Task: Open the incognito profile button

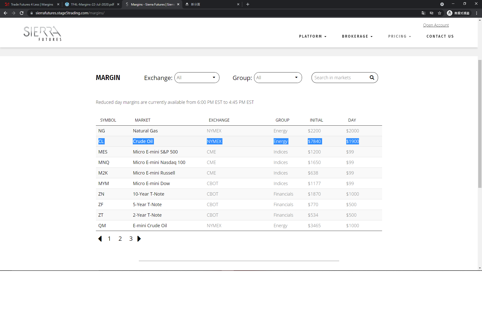Action: click(x=458, y=13)
